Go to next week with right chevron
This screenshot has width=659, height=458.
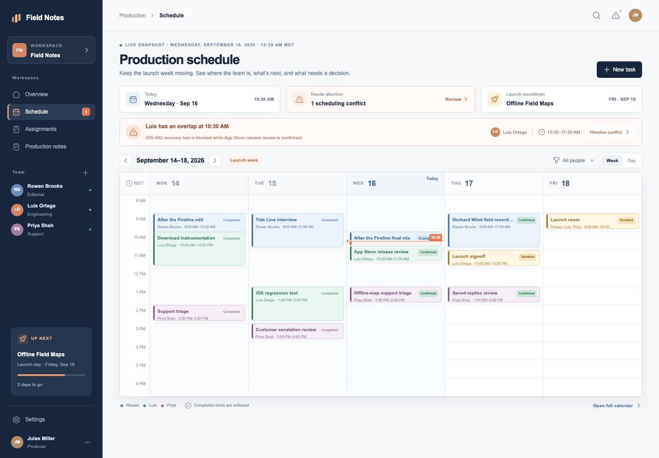215,161
